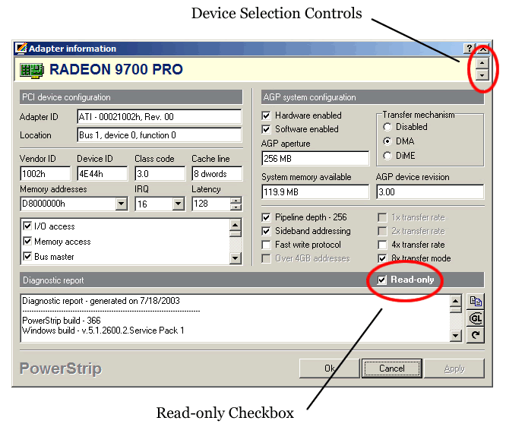The image size is (506, 427).
Task: Uncheck Pipeline depth - 256
Action: [266, 217]
